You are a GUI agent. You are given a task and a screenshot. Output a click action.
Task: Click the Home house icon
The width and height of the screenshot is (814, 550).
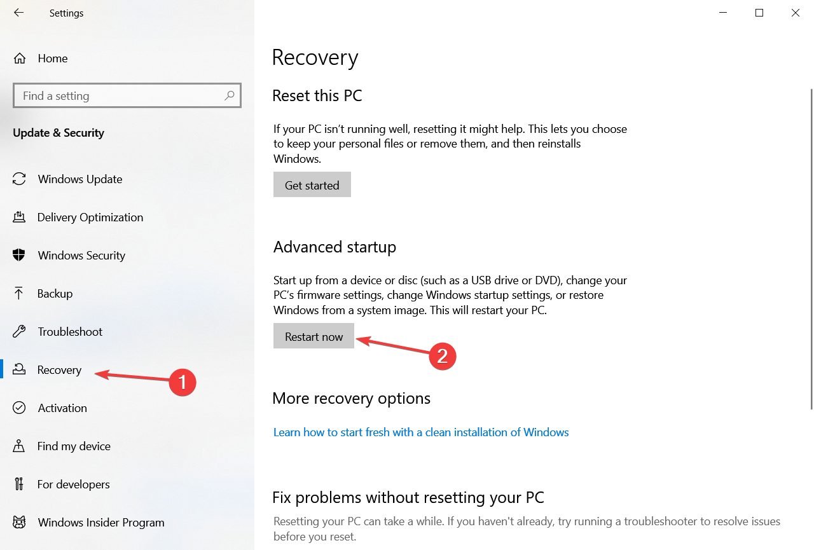tap(20, 58)
